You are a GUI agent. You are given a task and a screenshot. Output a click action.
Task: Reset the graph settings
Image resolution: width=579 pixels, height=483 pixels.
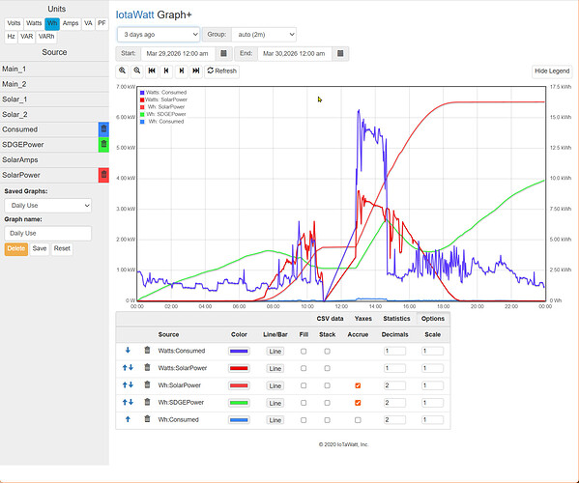[x=62, y=248]
